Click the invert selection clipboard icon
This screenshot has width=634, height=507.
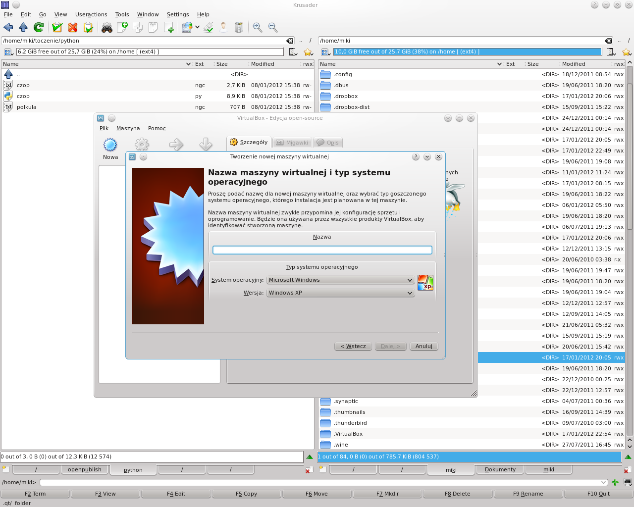88,27
